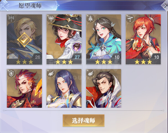Viewport: 168px width, 133px height.
Task: Click the bird class icon on red-haired card
Action: tap(130, 18)
